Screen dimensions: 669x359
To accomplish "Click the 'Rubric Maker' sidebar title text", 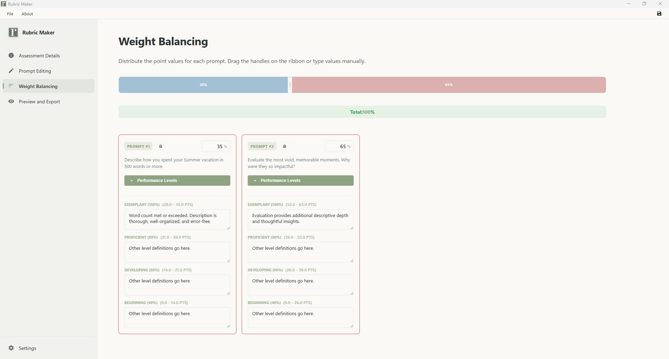I will click(x=38, y=33).
